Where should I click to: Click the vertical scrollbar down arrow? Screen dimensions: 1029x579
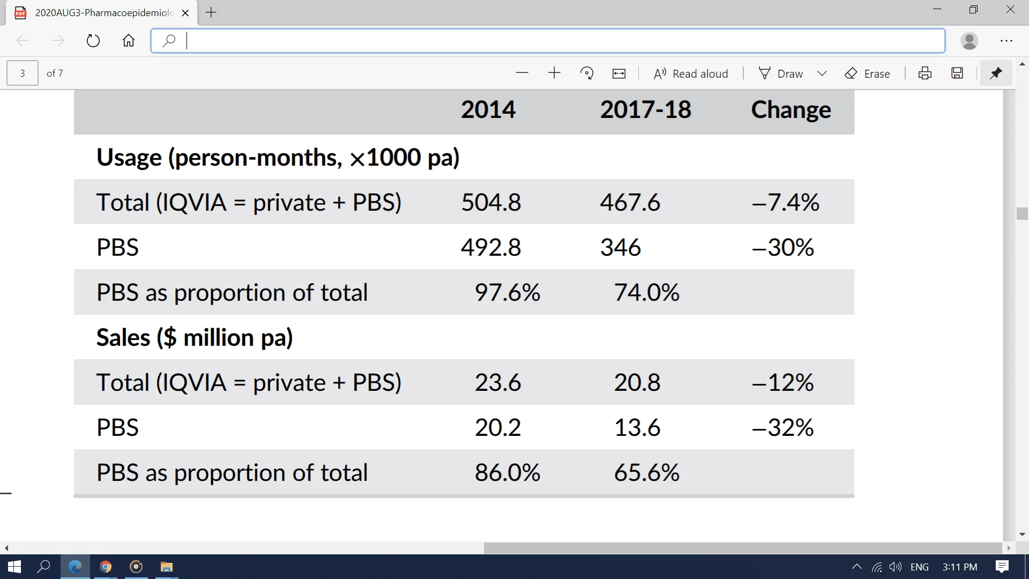pyautogui.click(x=1022, y=535)
